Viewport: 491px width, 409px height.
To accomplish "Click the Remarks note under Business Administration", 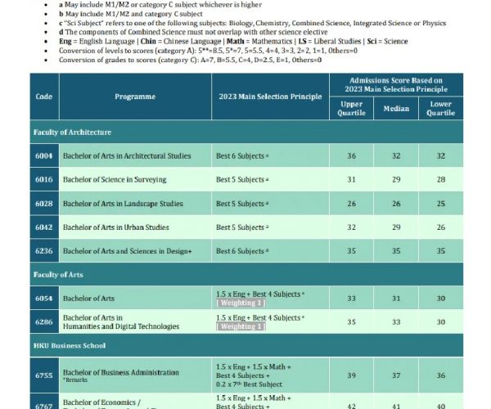I will [x=75, y=380].
